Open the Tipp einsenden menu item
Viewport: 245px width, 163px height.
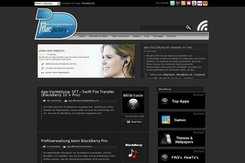click(x=120, y=36)
